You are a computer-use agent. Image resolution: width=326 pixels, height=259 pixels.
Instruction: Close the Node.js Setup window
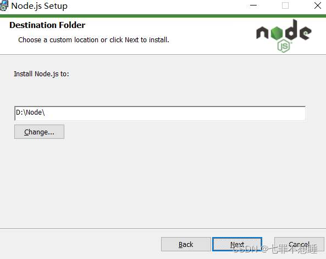[x=317, y=5]
